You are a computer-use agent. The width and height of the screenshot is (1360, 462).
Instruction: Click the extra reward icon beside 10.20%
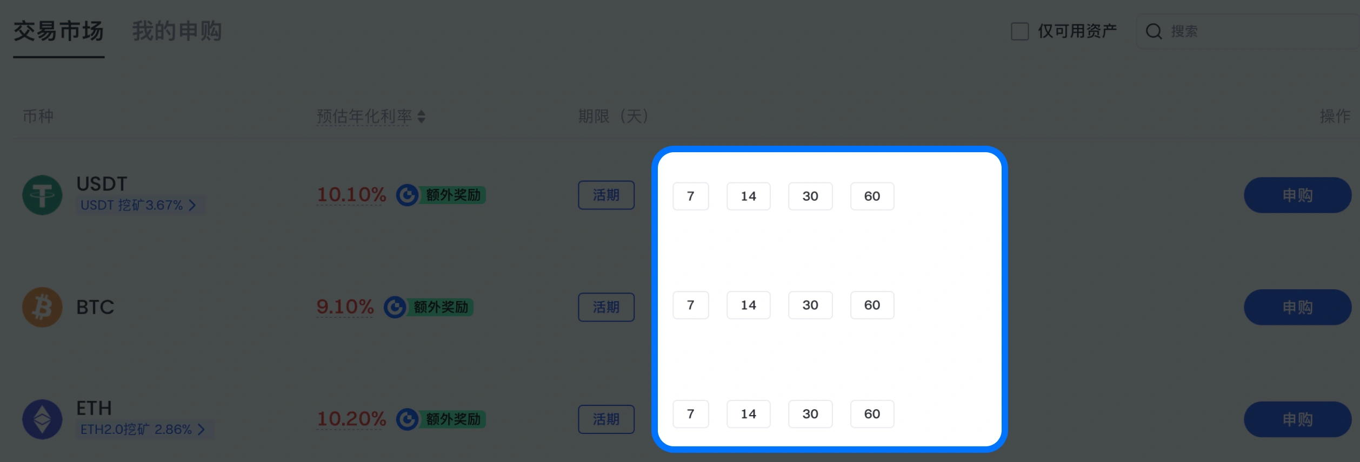[407, 419]
